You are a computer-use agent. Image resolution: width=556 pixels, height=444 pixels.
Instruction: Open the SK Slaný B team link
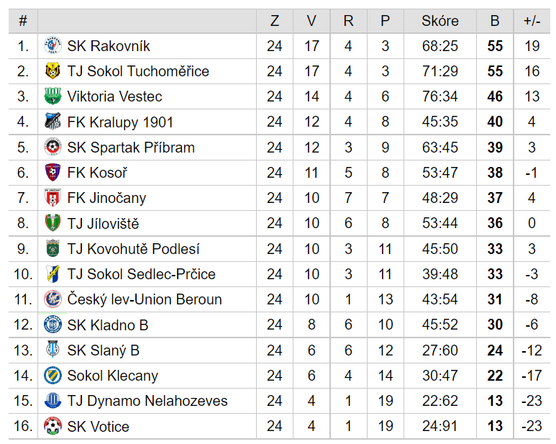[103, 350]
